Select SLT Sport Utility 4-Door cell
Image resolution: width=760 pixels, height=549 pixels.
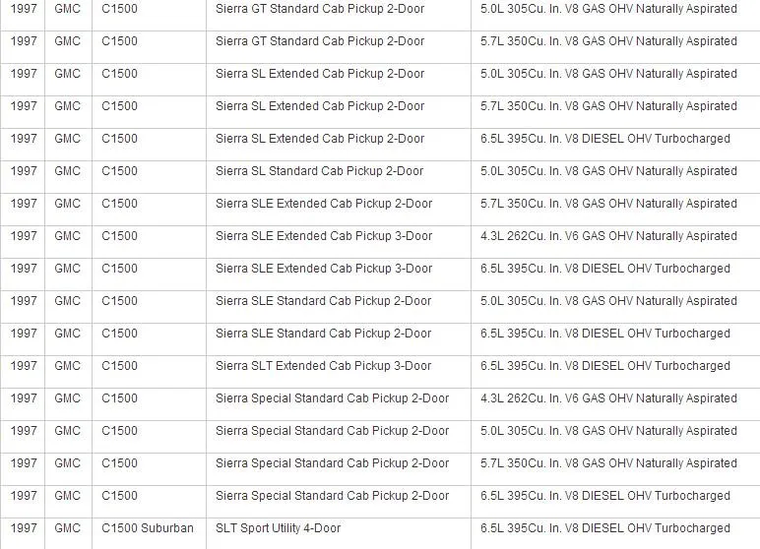coord(279,528)
